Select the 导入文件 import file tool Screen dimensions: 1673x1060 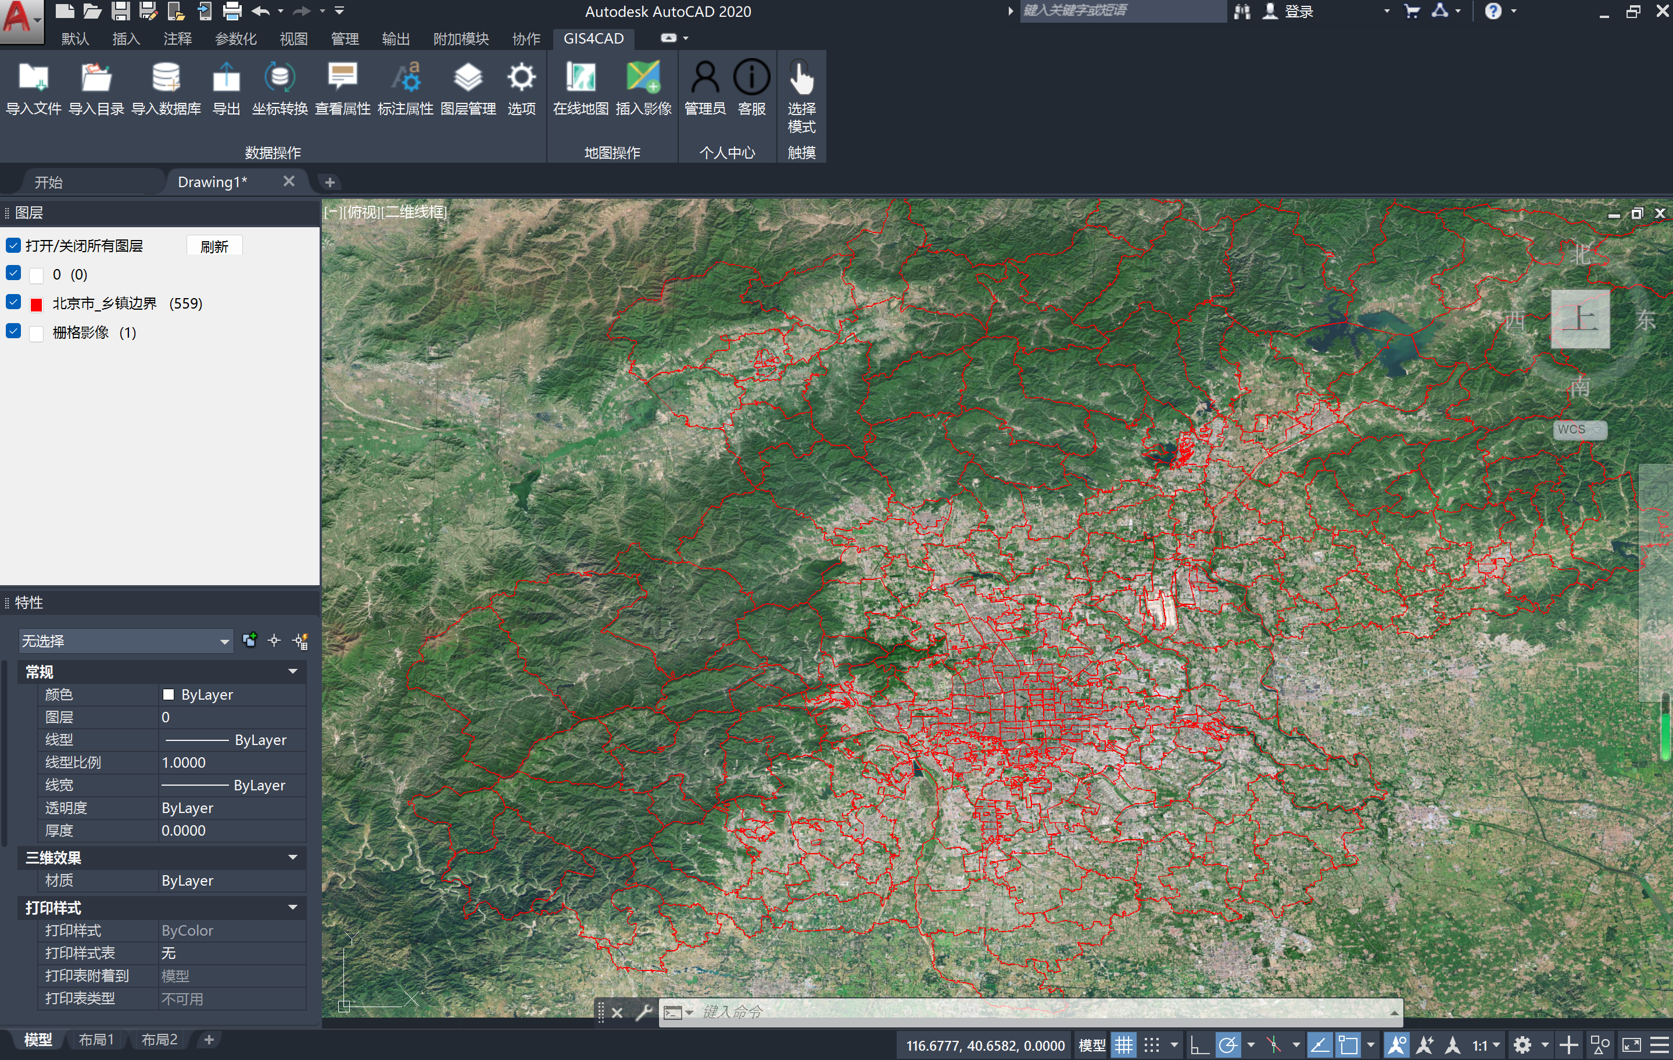pos(33,88)
